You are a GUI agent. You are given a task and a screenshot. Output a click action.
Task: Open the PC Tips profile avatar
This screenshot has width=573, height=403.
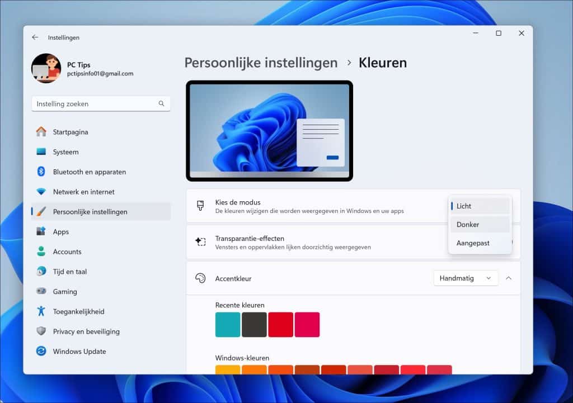(x=46, y=68)
